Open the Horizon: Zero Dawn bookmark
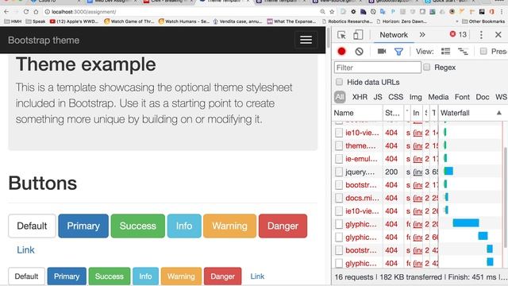 (402, 21)
